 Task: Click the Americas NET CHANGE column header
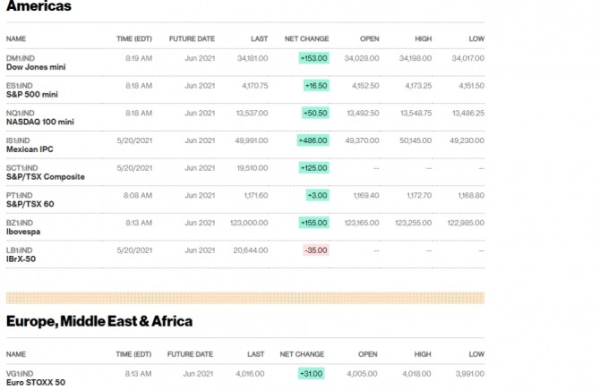[306, 39]
